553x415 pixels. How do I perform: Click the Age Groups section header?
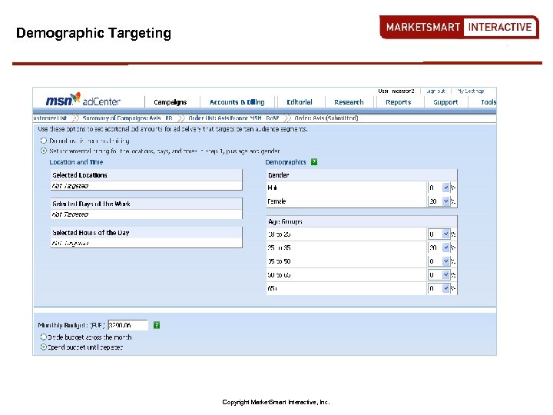362,221
